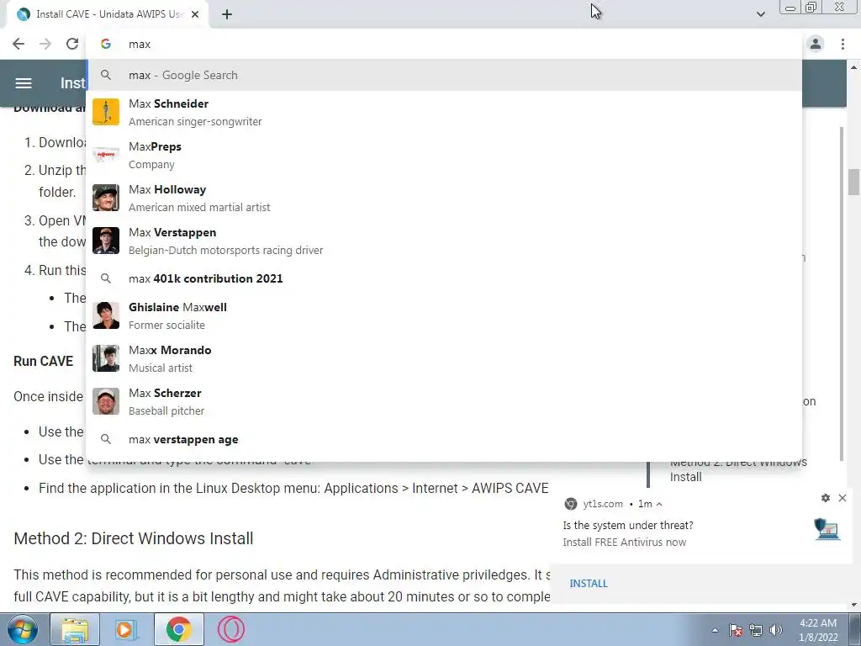Open the Opera browser taskbar icon

[x=231, y=629]
